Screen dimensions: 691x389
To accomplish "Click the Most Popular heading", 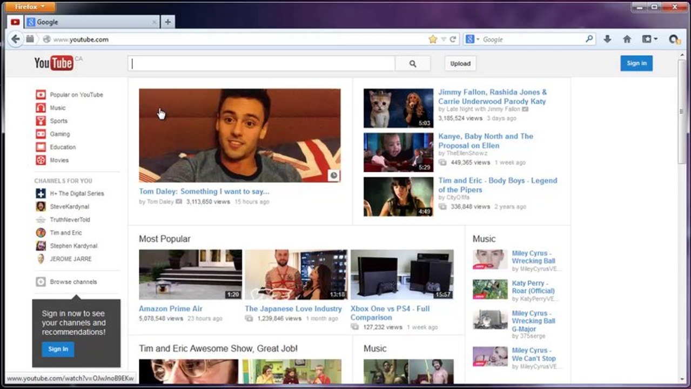I will [165, 239].
